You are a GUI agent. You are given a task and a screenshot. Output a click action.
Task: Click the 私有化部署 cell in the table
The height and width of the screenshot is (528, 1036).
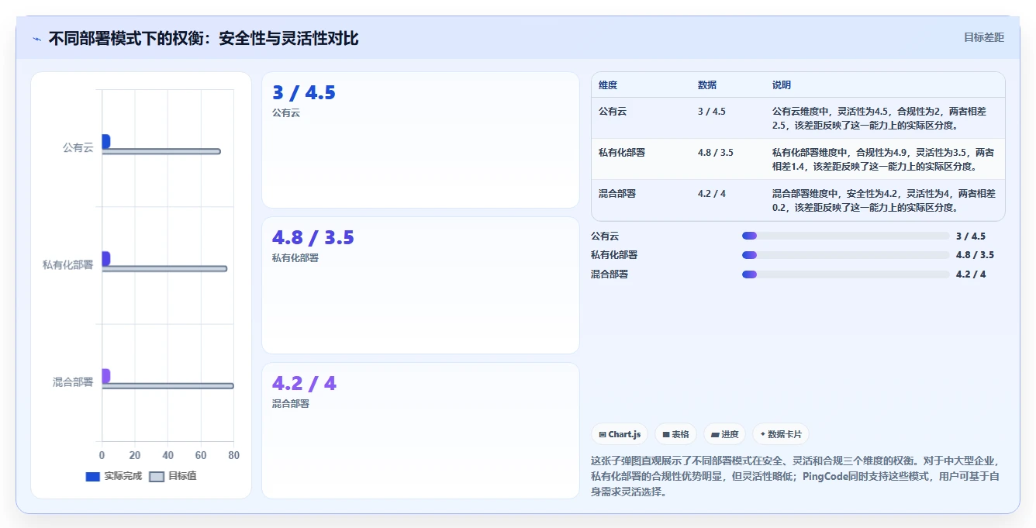click(622, 152)
